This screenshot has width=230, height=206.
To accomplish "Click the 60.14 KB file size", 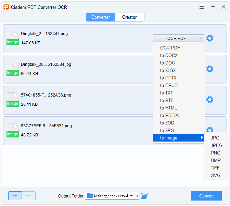I will point(29,74).
